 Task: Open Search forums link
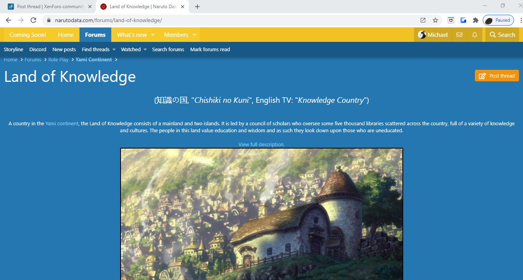(x=168, y=50)
